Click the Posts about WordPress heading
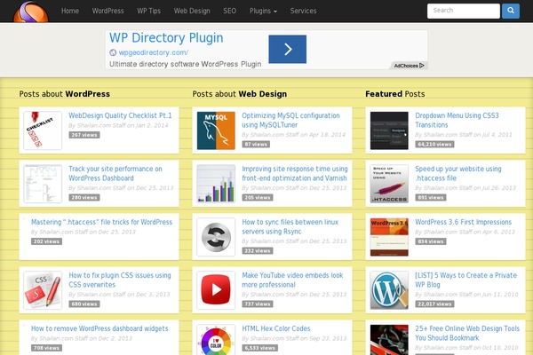Viewport: 533px width, 355px height. tap(65, 94)
